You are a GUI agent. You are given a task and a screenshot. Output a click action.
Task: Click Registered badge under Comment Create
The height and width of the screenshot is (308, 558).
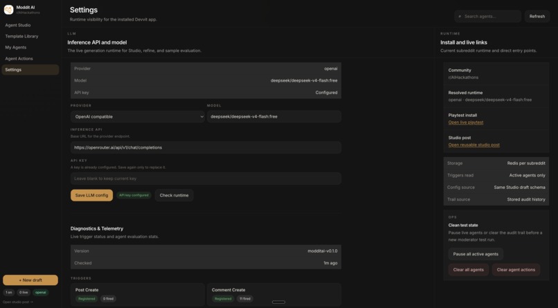223,299
